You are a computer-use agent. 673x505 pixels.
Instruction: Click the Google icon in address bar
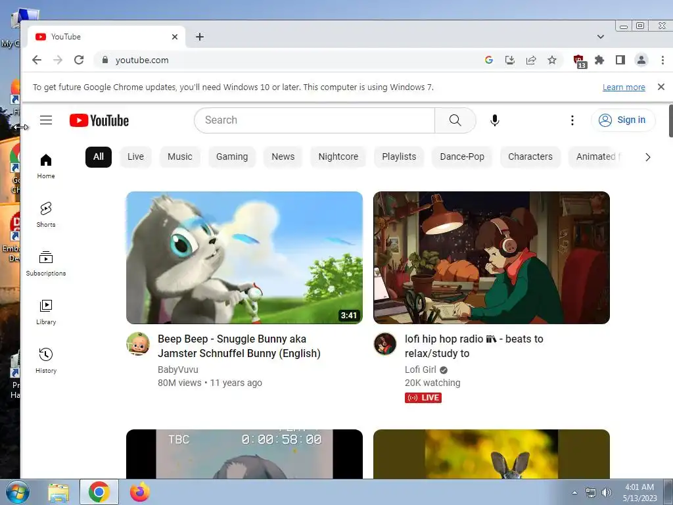pyautogui.click(x=489, y=60)
